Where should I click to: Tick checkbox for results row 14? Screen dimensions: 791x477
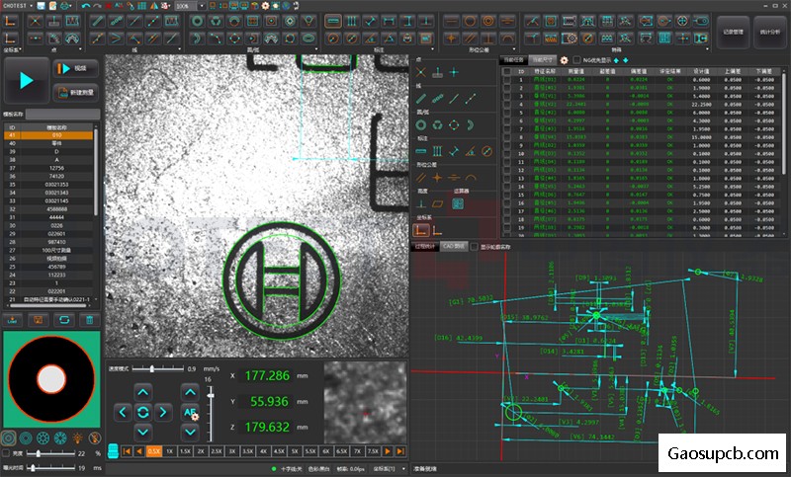[x=507, y=187]
